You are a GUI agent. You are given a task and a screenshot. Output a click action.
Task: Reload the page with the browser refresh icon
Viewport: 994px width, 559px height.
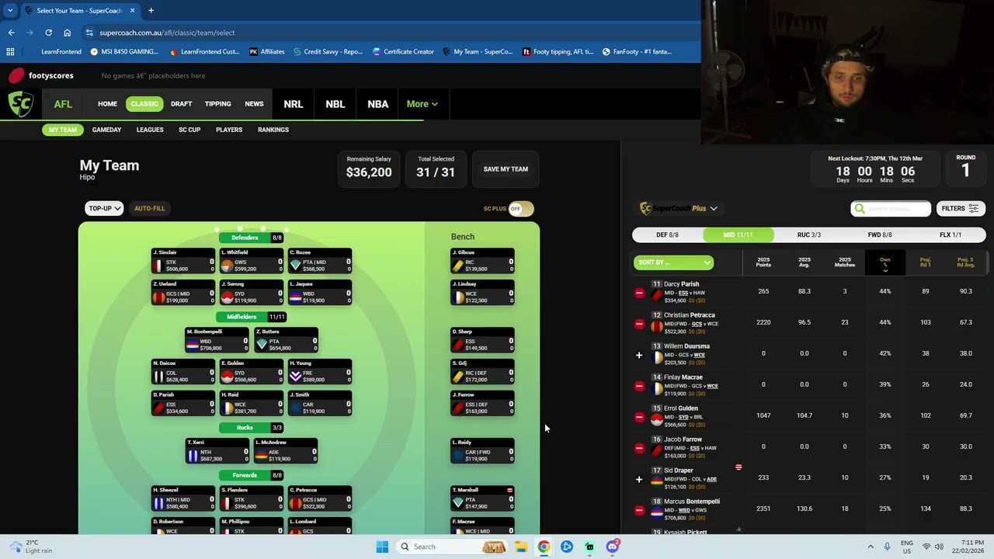(48, 33)
